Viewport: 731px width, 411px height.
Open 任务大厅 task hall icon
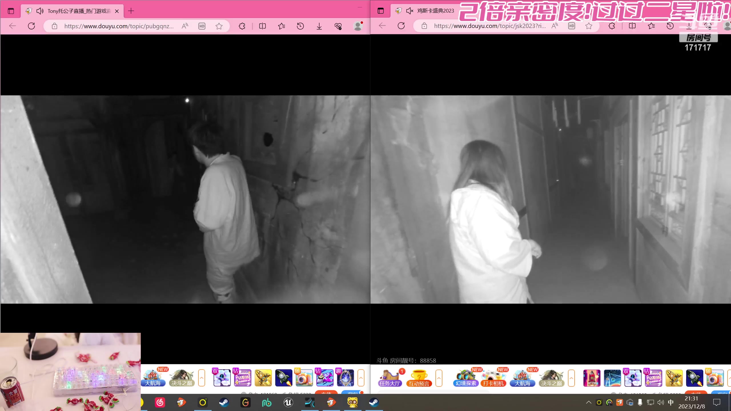390,378
